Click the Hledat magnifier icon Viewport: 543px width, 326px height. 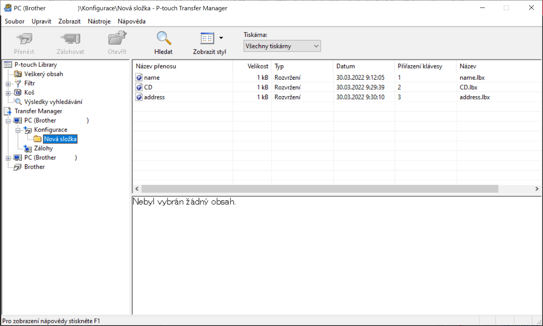pyautogui.click(x=163, y=38)
